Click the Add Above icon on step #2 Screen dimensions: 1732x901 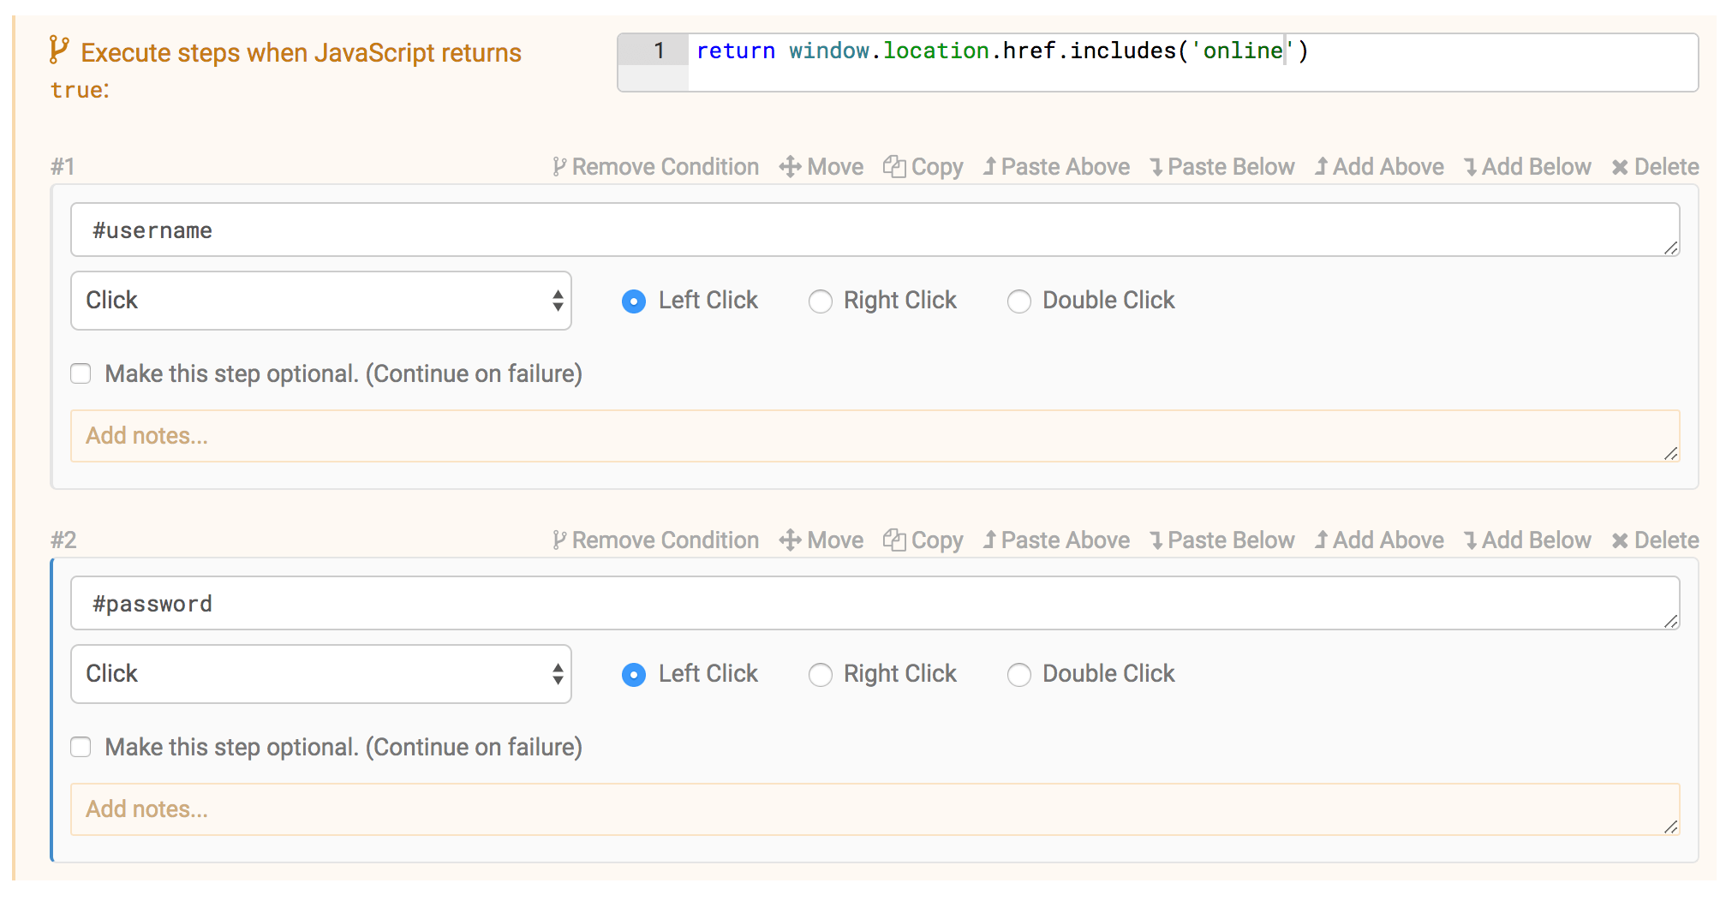(x=1322, y=540)
